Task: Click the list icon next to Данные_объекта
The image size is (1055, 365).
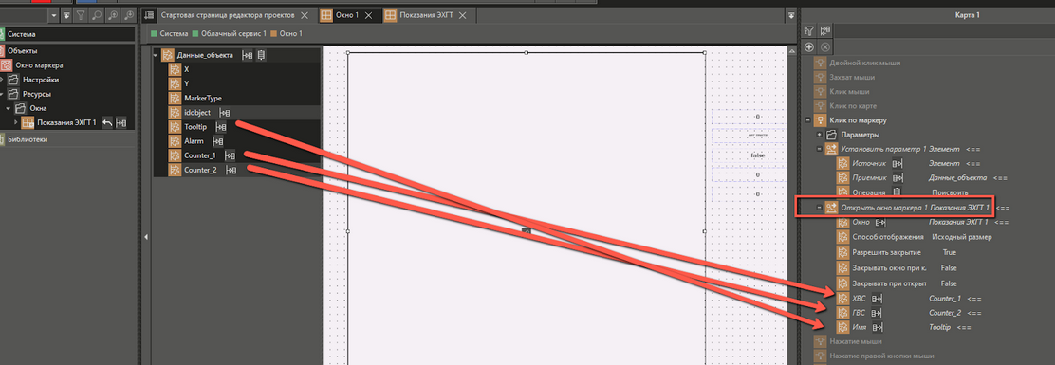Action: pyautogui.click(x=261, y=55)
